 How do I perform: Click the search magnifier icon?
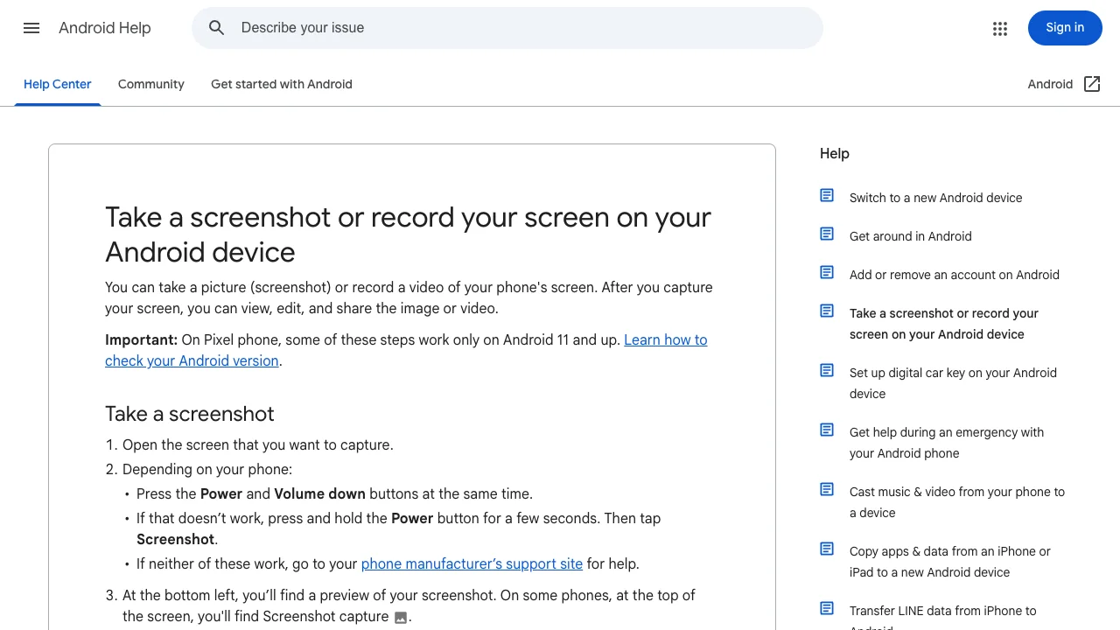pos(217,28)
